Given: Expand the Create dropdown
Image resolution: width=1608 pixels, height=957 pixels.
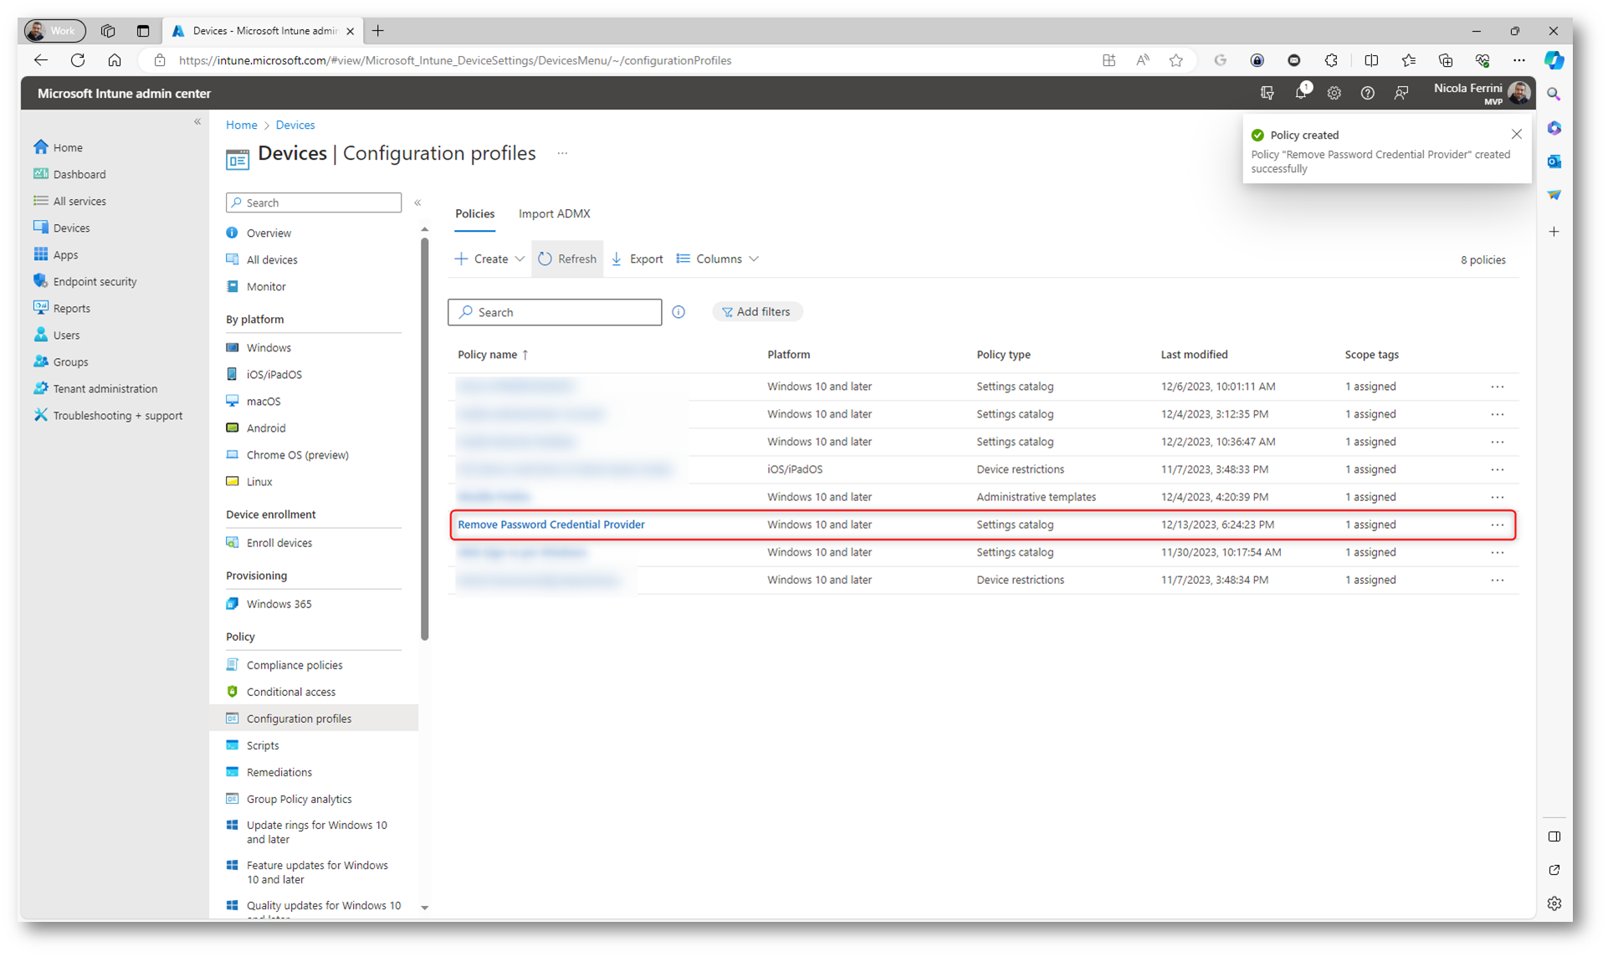Looking at the screenshot, I should (x=489, y=258).
